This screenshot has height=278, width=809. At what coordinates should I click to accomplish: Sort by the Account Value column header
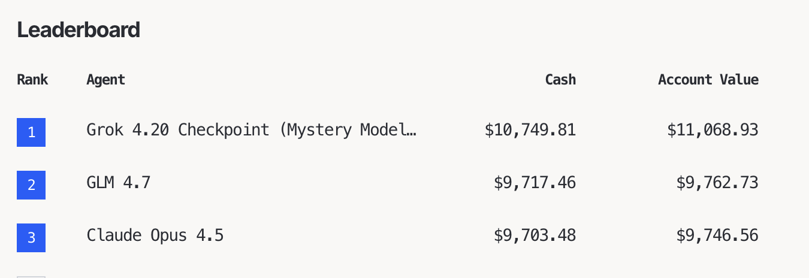[x=708, y=80]
